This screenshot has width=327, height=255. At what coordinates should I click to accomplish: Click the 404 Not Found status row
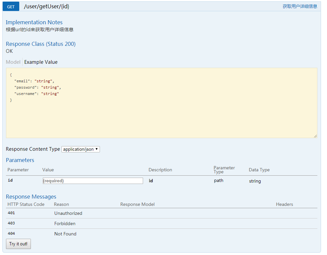click(x=65, y=234)
